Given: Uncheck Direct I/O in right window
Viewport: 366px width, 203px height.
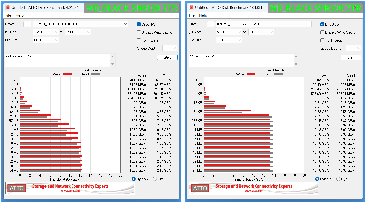Looking at the screenshot, I should point(322,24).
